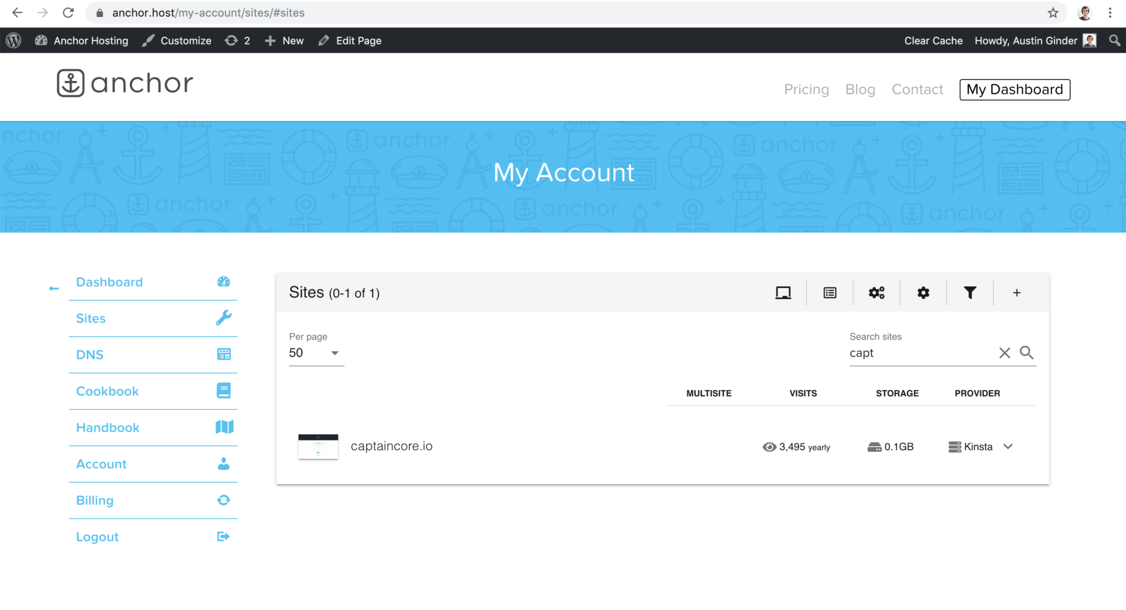This screenshot has width=1126, height=610.
Task: Click the Cookbook book icon
Action: point(224,390)
